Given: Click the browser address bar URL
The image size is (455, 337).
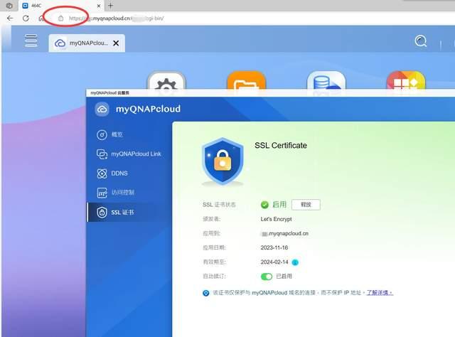Looking at the screenshot, I should (x=116, y=18).
